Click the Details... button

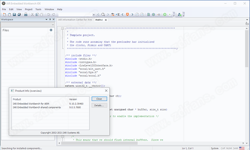pyautogui.click(x=99, y=105)
